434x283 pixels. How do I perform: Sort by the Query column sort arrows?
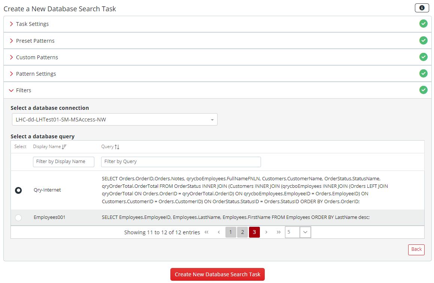[x=117, y=147]
